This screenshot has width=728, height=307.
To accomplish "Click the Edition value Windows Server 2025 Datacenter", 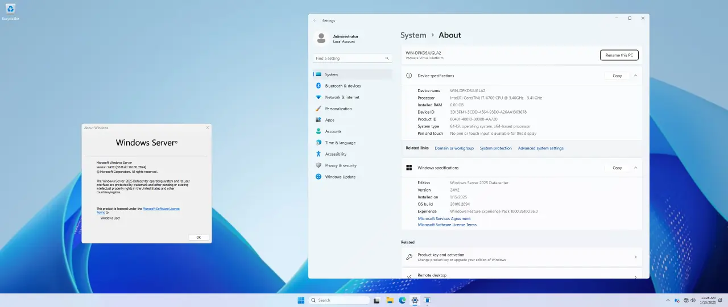I will tap(479, 183).
